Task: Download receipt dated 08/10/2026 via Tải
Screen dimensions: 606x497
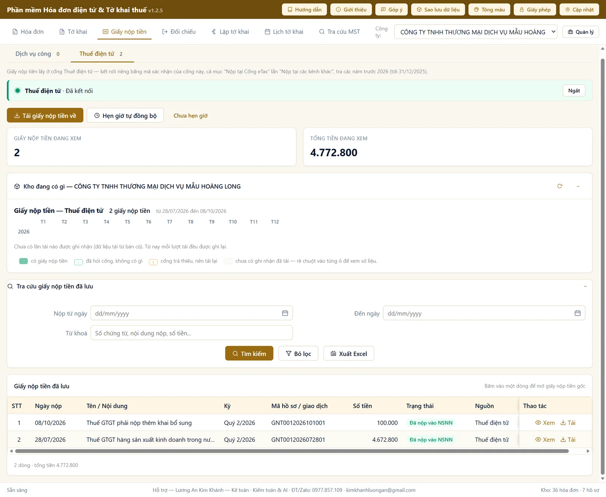Action: pos(568,423)
